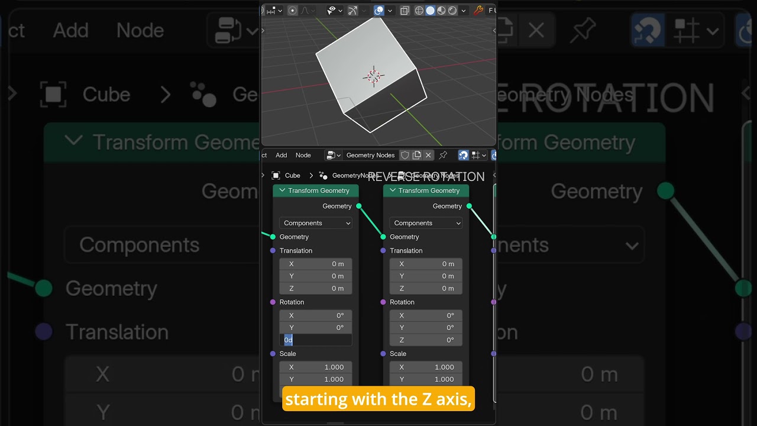Click Rotation input socket of first node
Viewport: 757px width, 426px height.
pyautogui.click(x=273, y=302)
